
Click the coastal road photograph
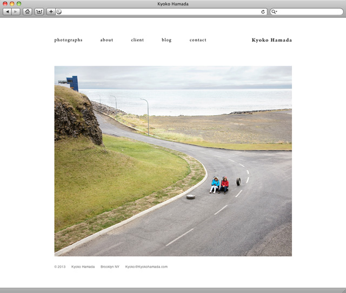pos(173,161)
